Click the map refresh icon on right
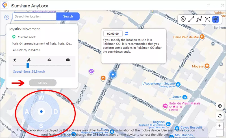Viewport: 226px width, 138px height. [220, 116]
